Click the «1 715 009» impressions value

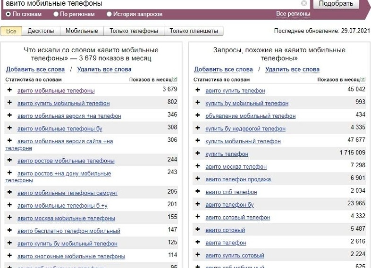(353, 153)
